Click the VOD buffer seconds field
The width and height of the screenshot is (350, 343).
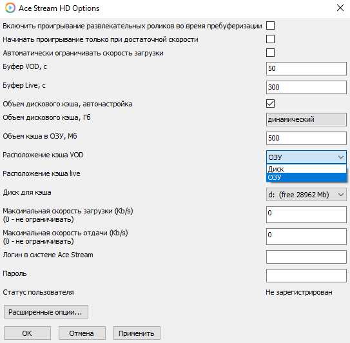pyautogui.click(x=306, y=68)
